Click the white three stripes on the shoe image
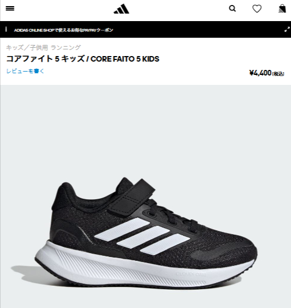The width and height of the screenshot is (291, 308). click(142, 236)
